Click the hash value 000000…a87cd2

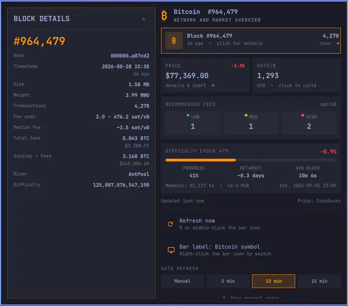(130, 56)
